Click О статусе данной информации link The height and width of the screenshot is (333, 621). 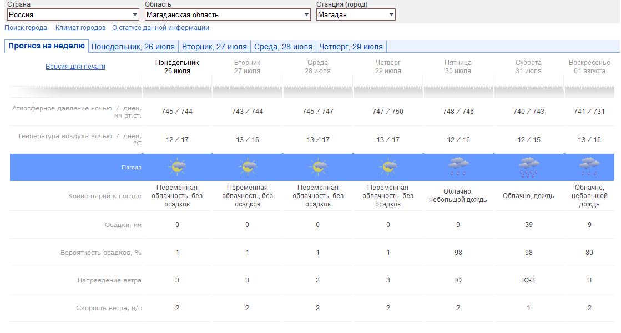(x=160, y=28)
